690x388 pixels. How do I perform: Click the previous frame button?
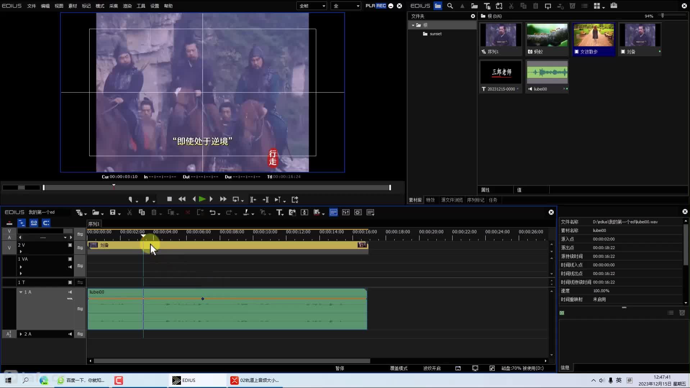[x=194, y=199]
